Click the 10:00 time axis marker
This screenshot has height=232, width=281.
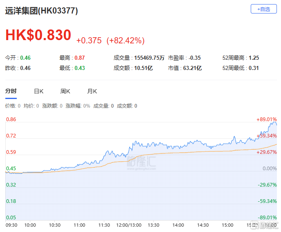[30, 225]
